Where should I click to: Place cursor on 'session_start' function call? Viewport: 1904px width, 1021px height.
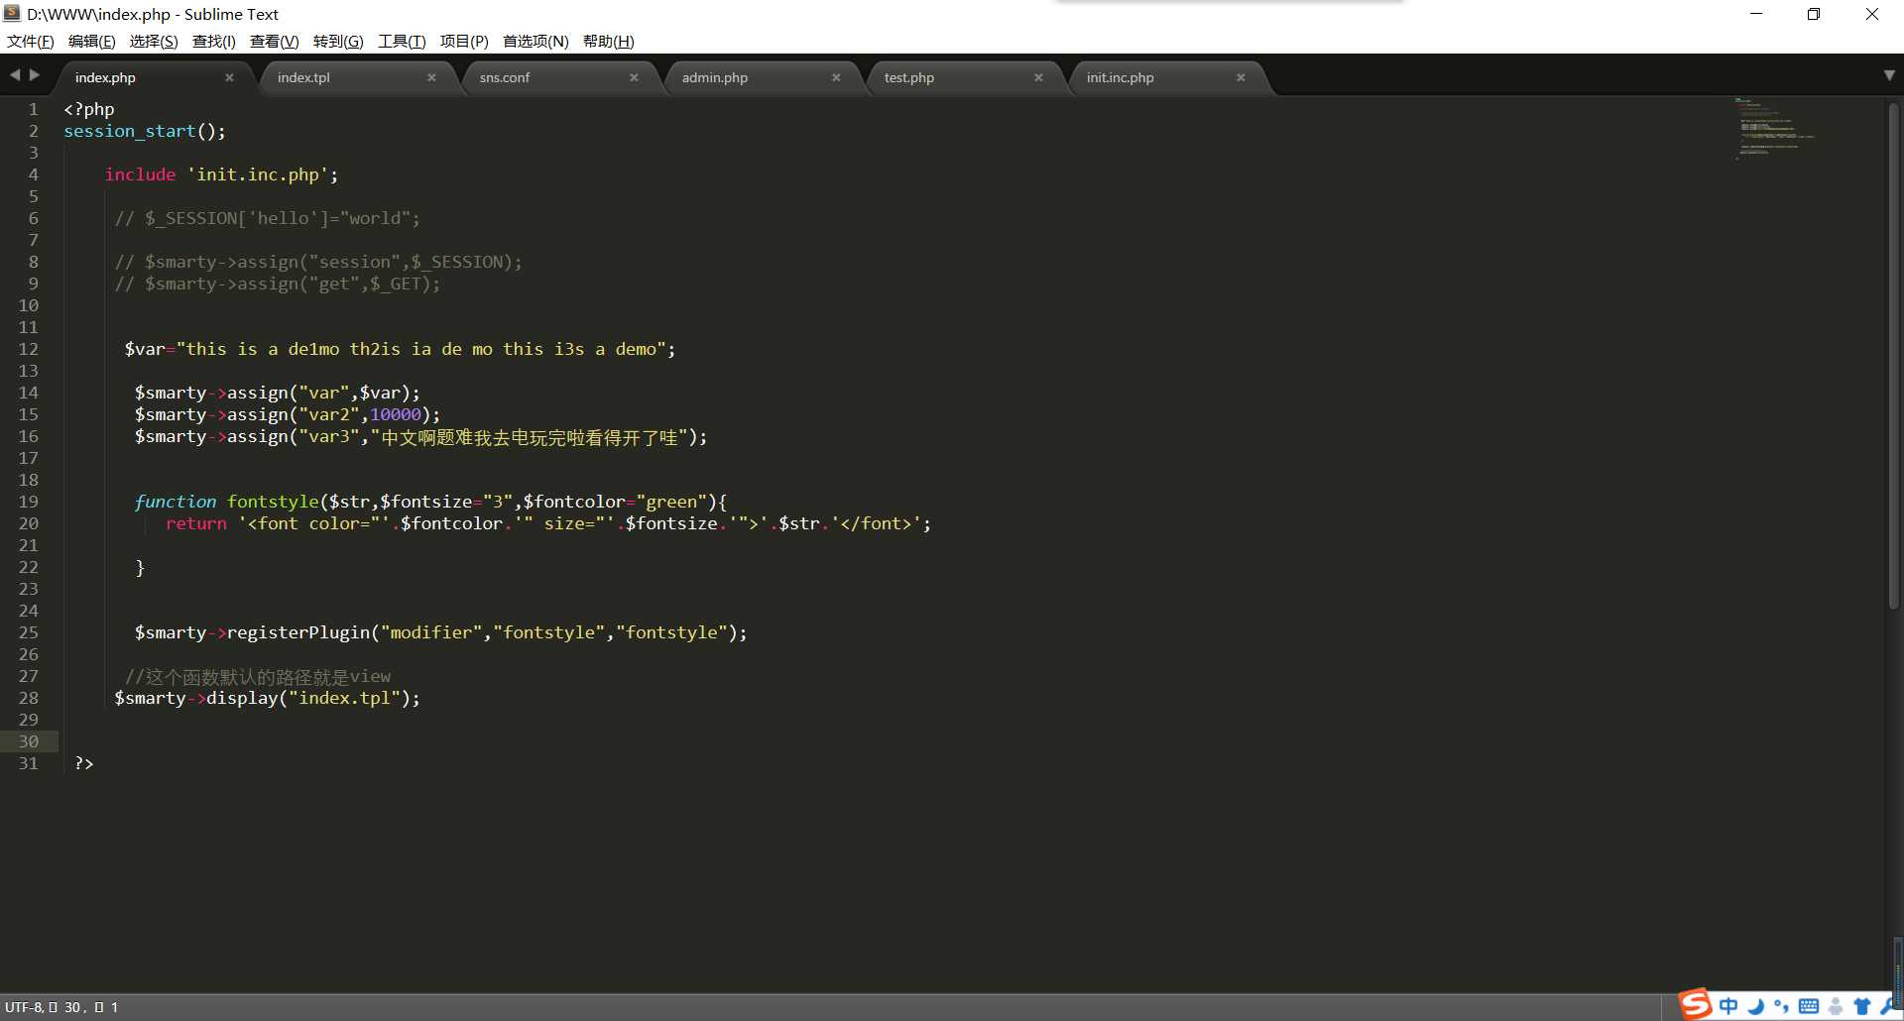click(130, 131)
